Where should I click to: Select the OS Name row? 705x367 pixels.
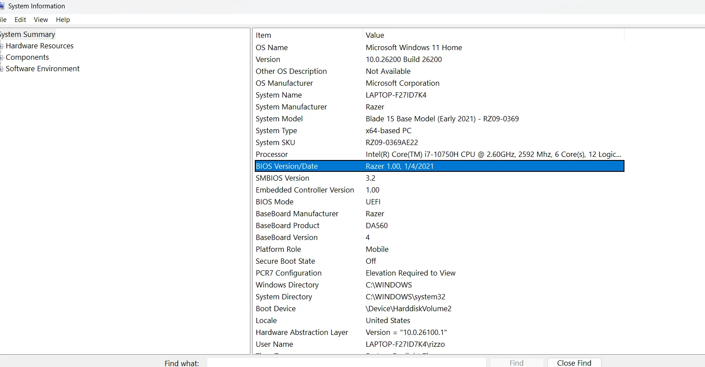tap(439, 47)
